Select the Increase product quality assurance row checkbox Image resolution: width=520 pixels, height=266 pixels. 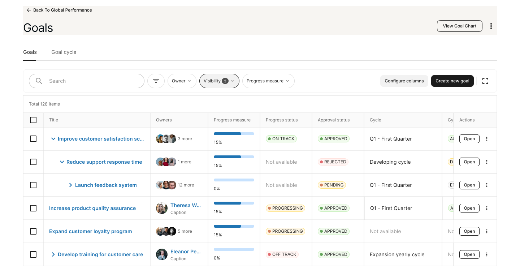click(33, 208)
